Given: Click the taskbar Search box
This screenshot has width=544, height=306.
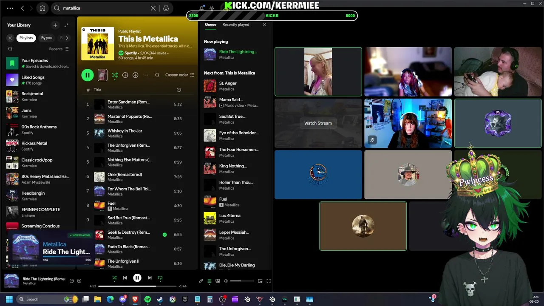Looking at the screenshot, I should (x=47, y=299).
